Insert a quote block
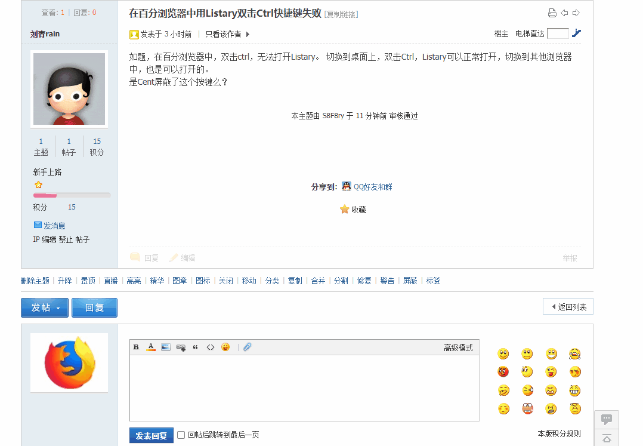The width and height of the screenshot is (643, 446). pyautogui.click(x=196, y=347)
